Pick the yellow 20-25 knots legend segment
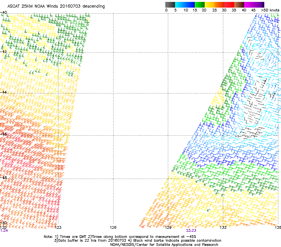The image size is (281, 247). coord(210,5)
